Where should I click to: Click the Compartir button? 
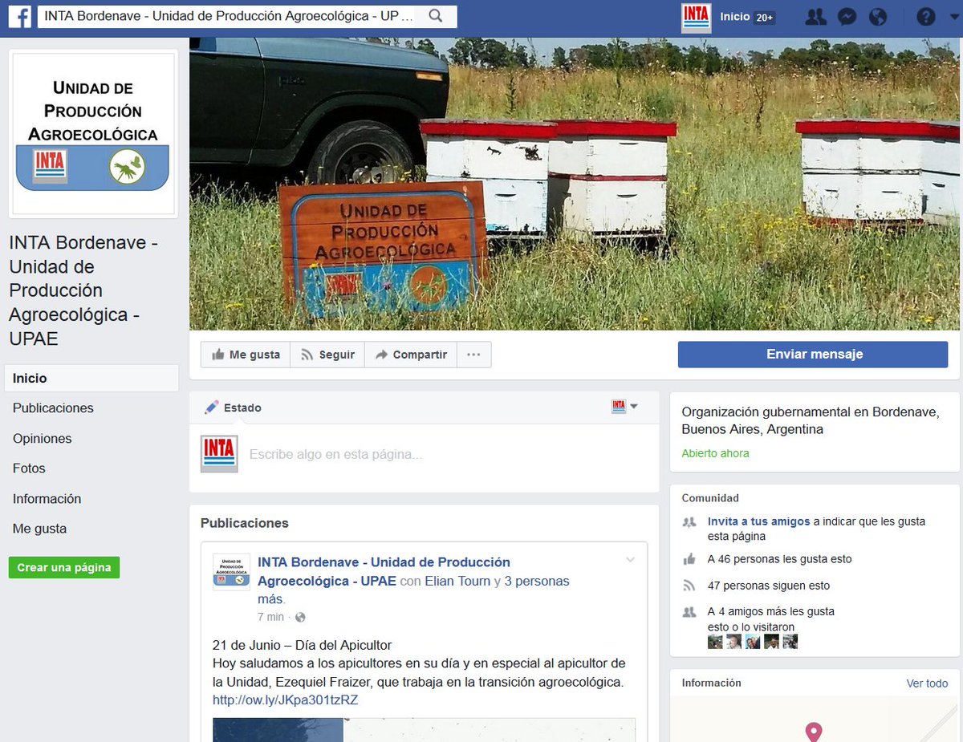(x=411, y=355)
